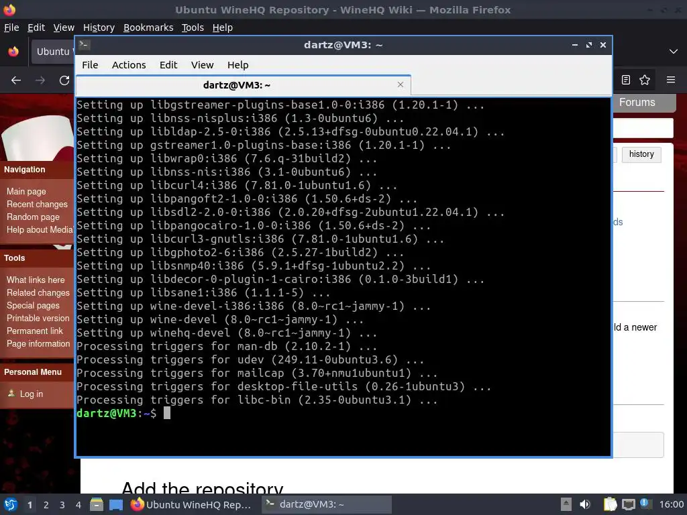This screenshot has height=515, width=687.
Task: Open Firefox File menu
Action: [x=11, y=27]
